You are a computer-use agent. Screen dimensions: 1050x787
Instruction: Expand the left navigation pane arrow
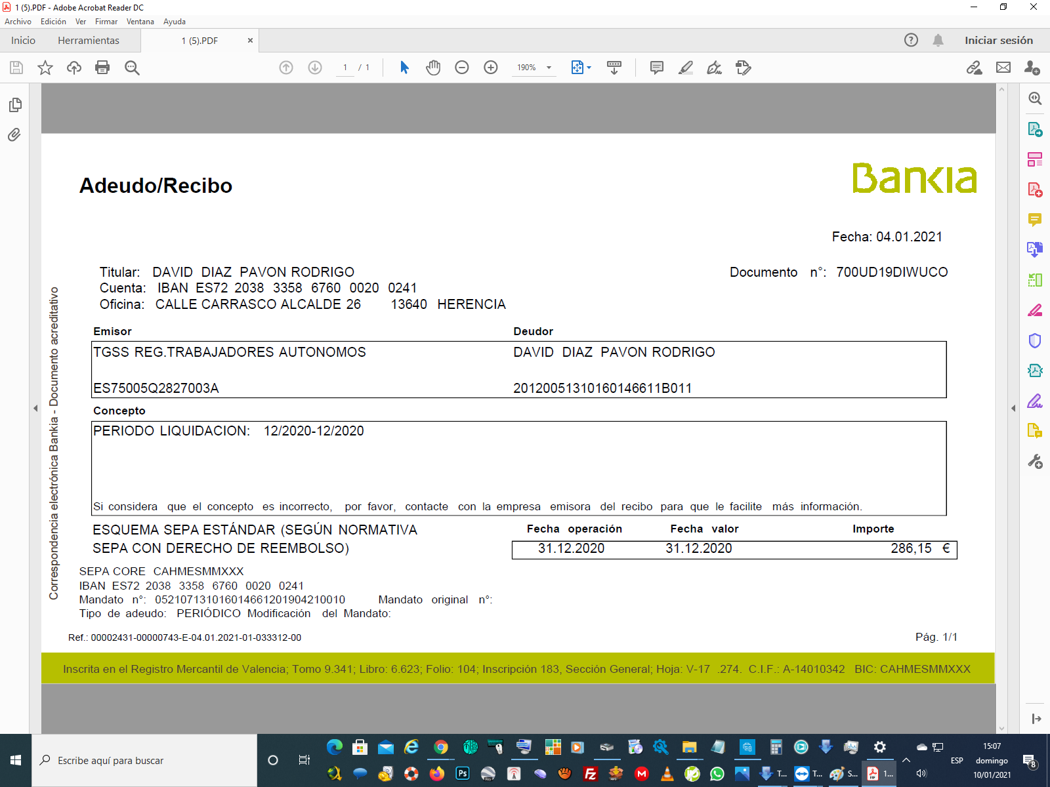35,408
